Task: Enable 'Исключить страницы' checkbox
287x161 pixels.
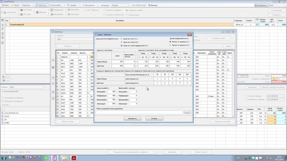Action: tap(246, 99)
